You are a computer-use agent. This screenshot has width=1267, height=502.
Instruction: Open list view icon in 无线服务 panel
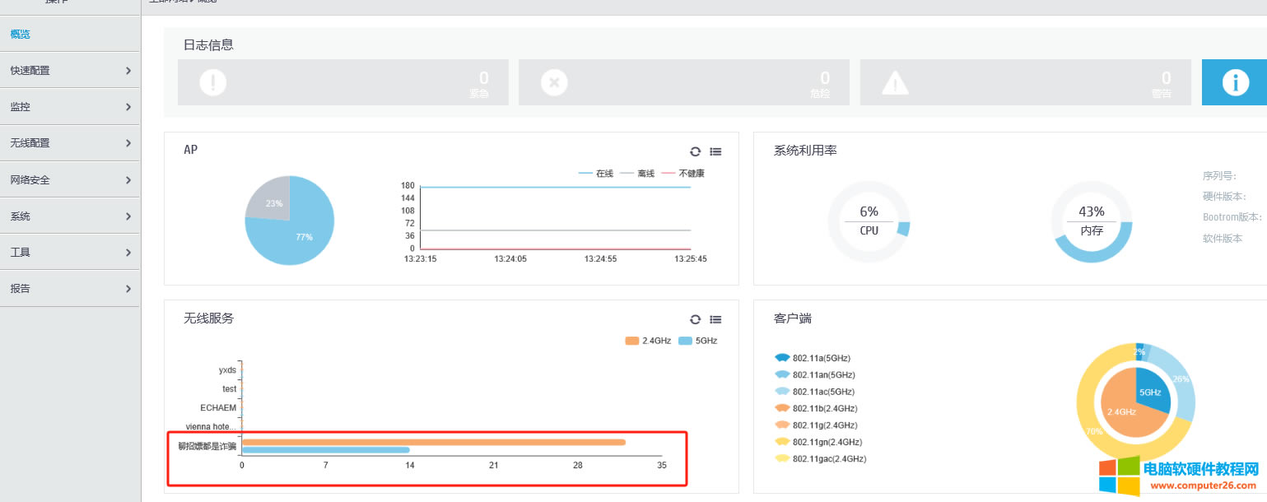tap(715, 319)
